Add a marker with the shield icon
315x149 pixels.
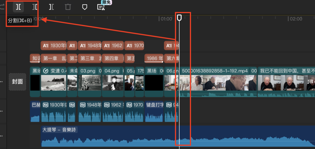pyautogui.click(x=85, y=7)
